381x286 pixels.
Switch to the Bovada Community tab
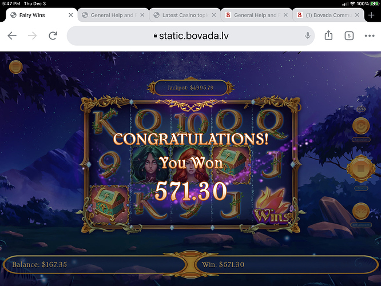click(x=328, y=15)
